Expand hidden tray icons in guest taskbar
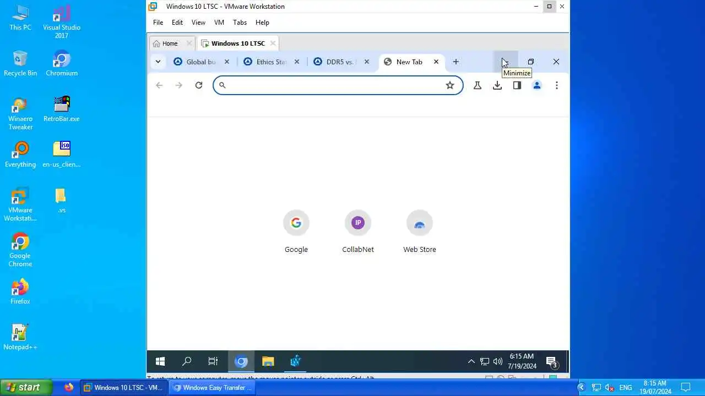705x396 pixels. pos(471,361)
